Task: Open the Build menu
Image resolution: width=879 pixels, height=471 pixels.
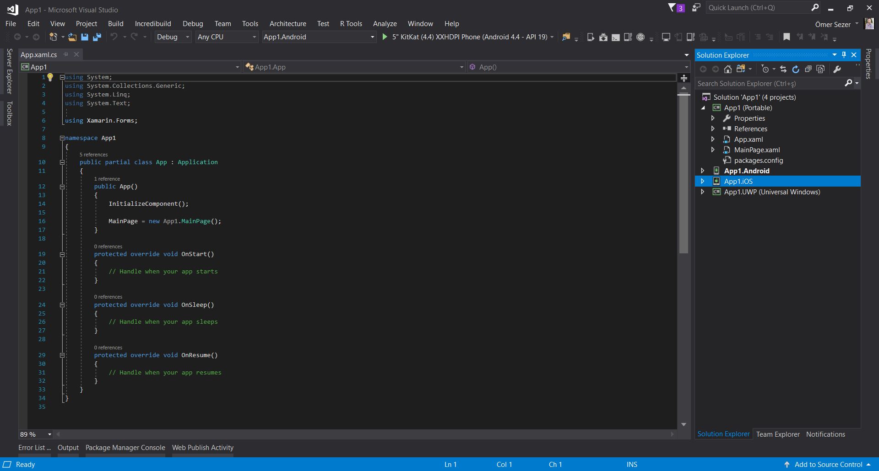Action: (x=115, y=23)
